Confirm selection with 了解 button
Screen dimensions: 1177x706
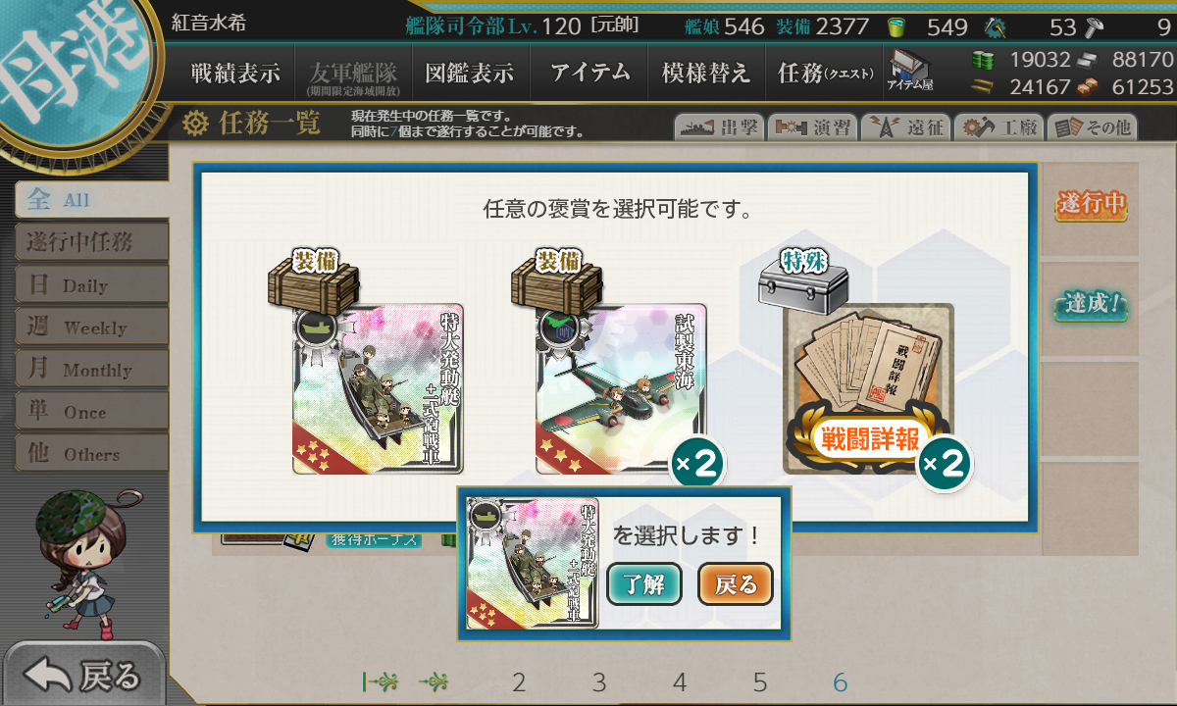(644, 584)
